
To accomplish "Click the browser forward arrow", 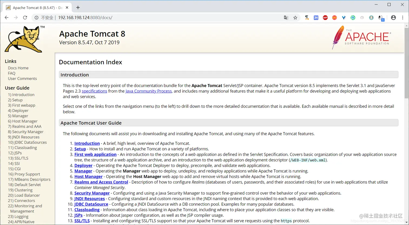I will pyautogui.click(x=16, y=18).
